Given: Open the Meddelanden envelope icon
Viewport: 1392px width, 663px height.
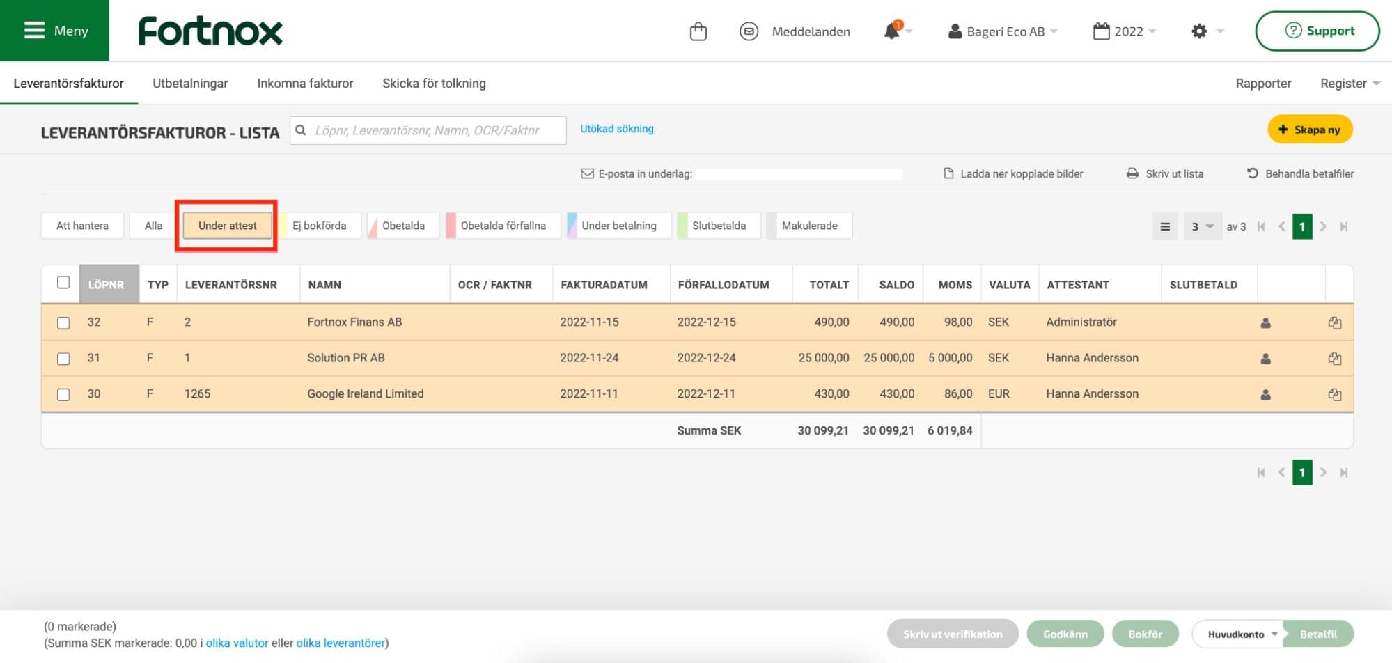Looking at the screenshot, I should (x=749, y=31).
